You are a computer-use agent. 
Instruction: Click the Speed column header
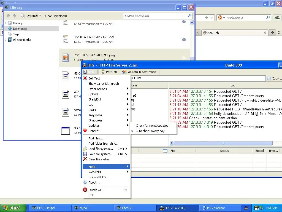[x=259, y=150]
